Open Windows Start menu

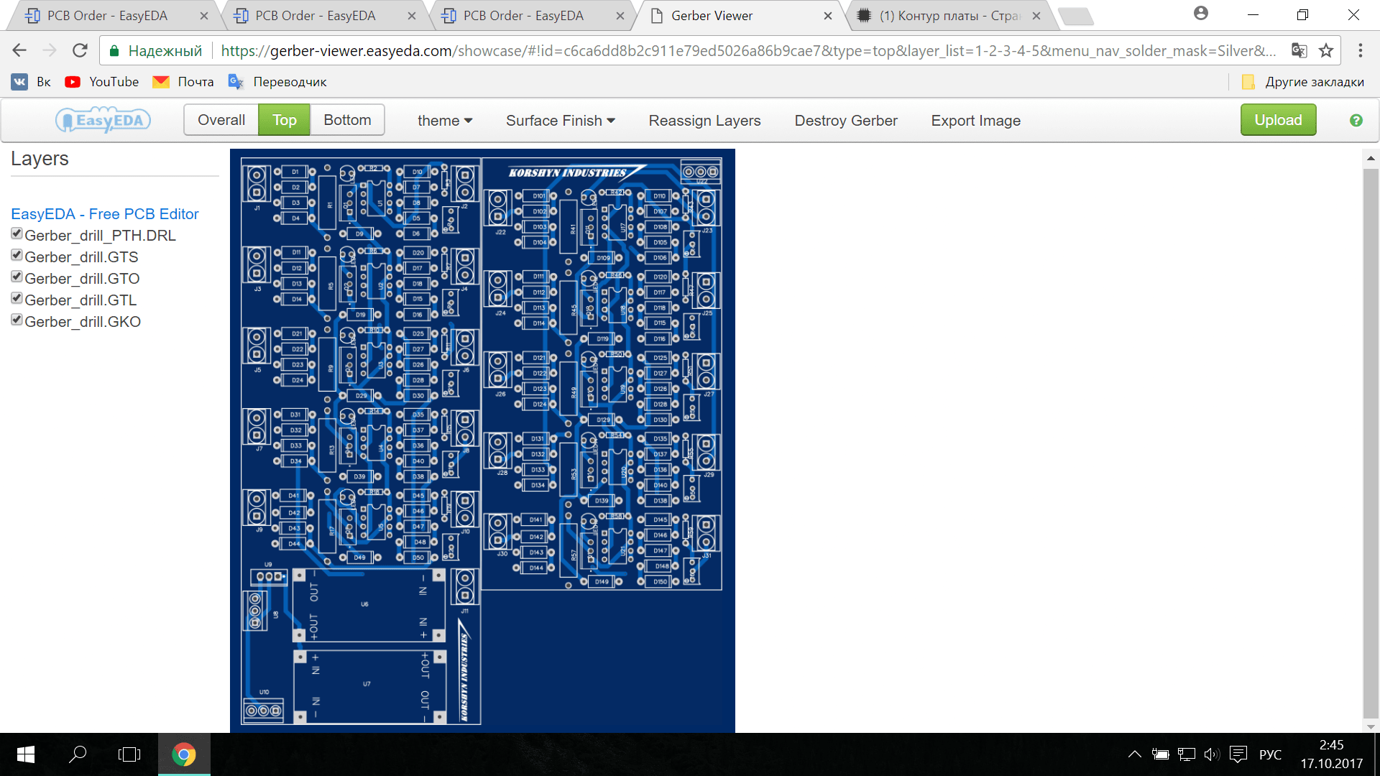[26, 754]
